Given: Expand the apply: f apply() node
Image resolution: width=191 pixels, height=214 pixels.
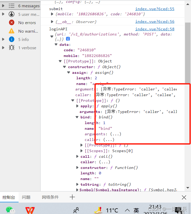Looking at the screenshot, I should click(x=77, y=106).
